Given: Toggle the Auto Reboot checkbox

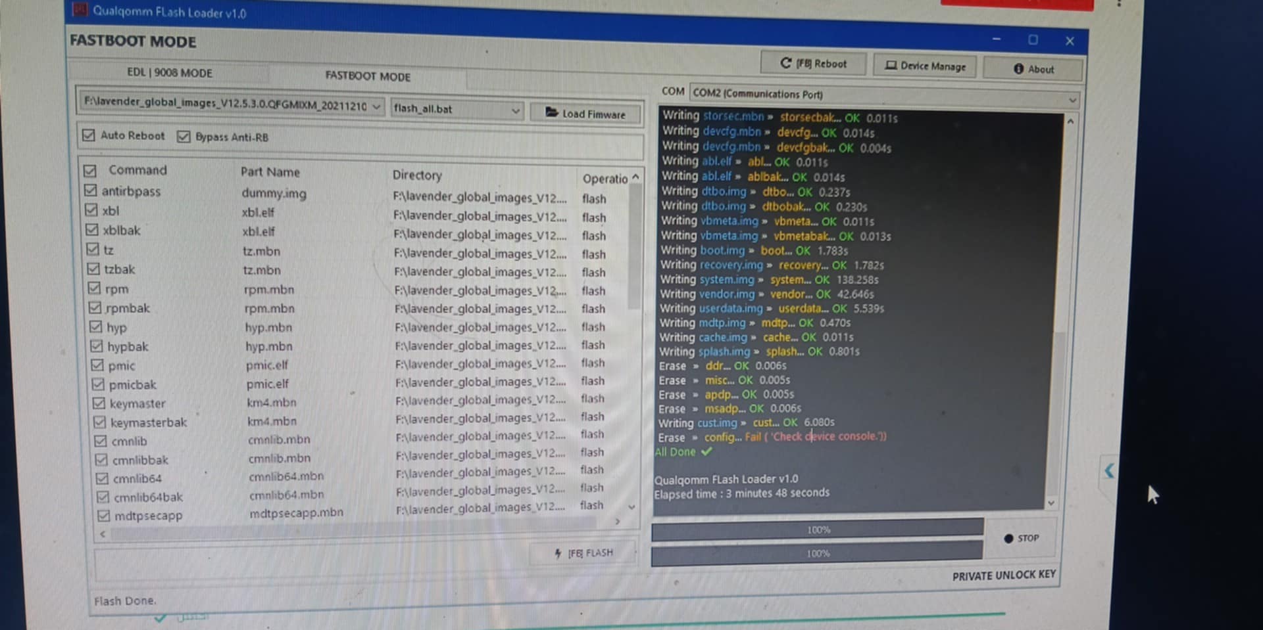Looking at the screenshot, I should 89,135.
